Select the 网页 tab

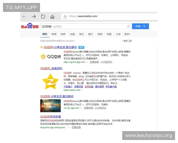coord(45,34)
